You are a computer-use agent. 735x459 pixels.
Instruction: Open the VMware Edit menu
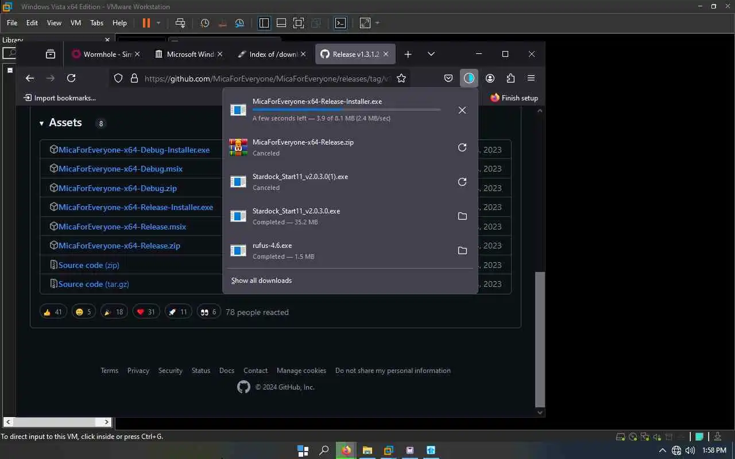[32, 23]
